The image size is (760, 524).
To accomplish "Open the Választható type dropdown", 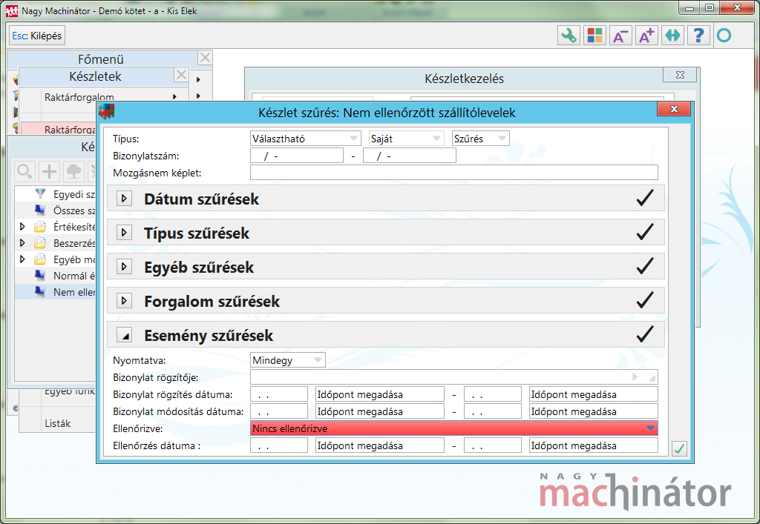I will click(x=305, y=139).
